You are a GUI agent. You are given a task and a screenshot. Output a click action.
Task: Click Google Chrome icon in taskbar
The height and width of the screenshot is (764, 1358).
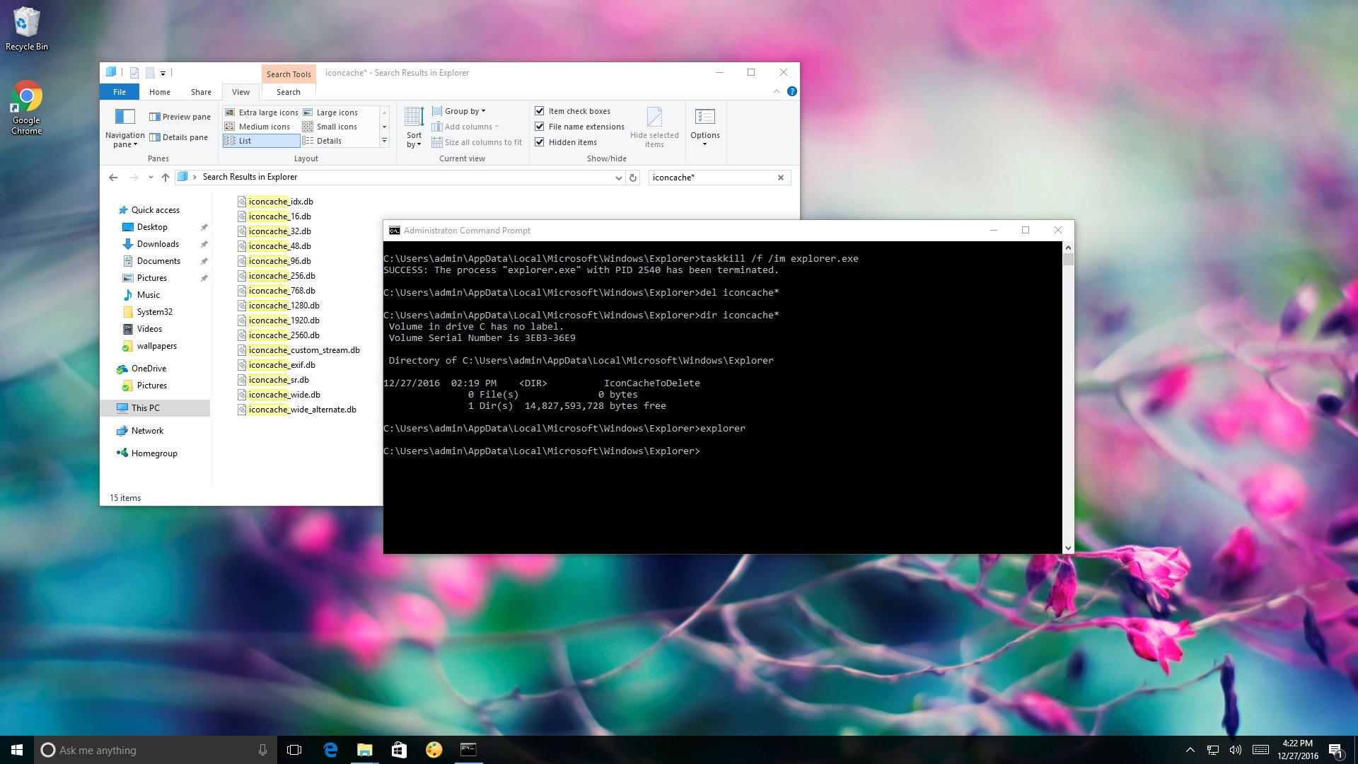(x=25, y=105)
